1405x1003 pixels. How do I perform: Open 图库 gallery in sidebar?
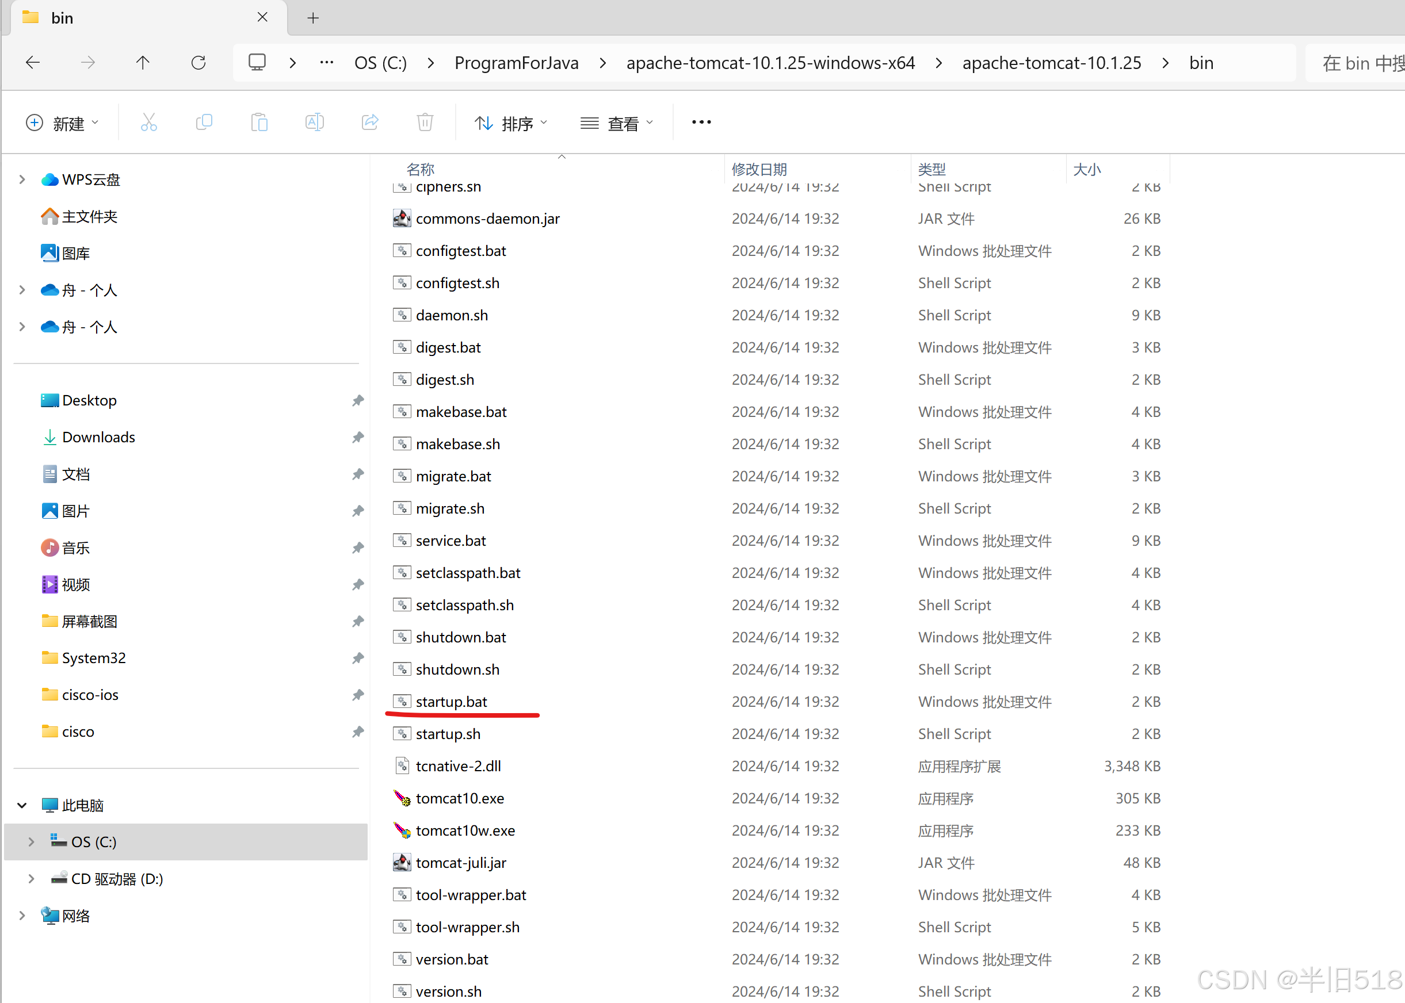66,253
